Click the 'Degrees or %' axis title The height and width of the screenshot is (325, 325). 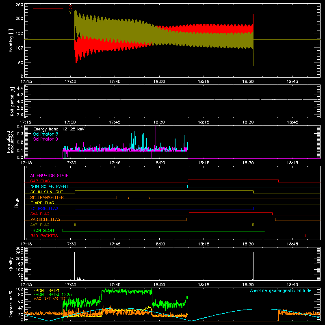11,304
